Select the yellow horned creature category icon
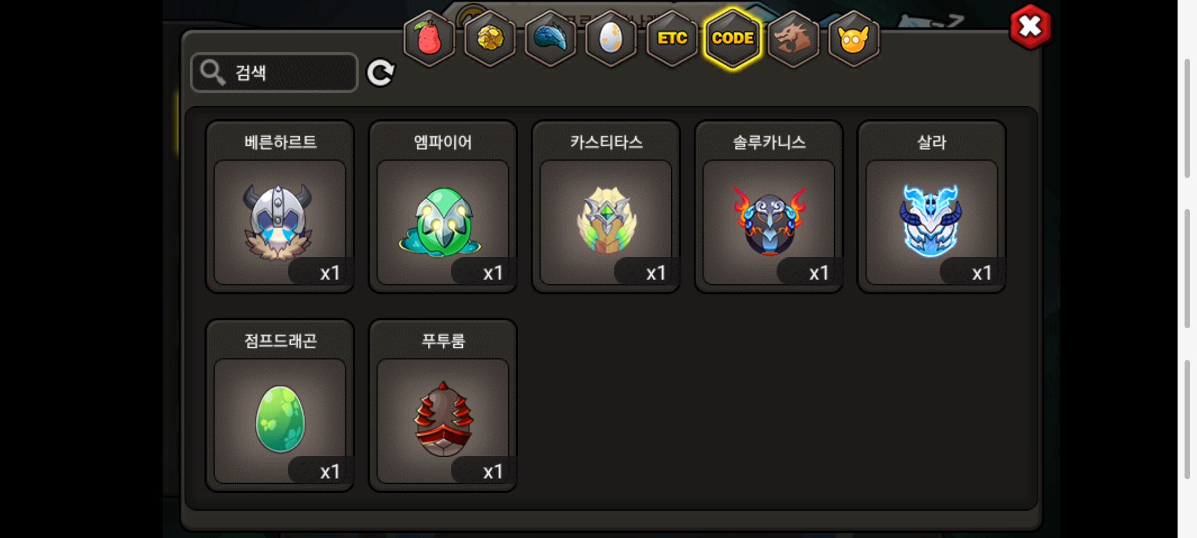This screenshot has width=1197, height=538. click(854, 39)
